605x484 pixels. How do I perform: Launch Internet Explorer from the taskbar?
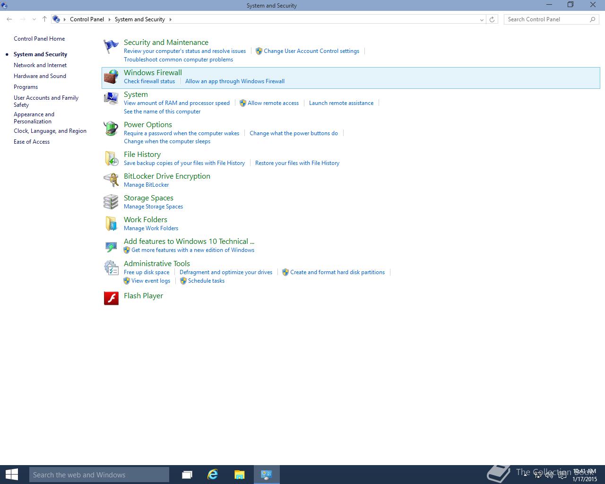coord(213,475)
